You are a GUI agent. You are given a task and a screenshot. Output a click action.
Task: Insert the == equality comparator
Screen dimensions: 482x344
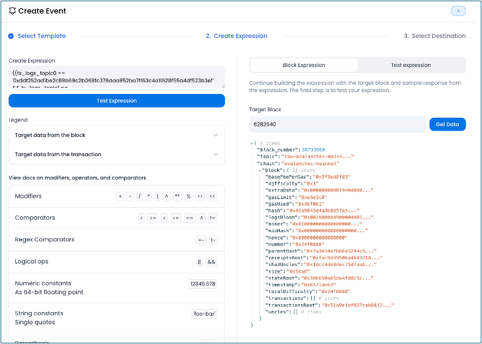pos(189,218)
